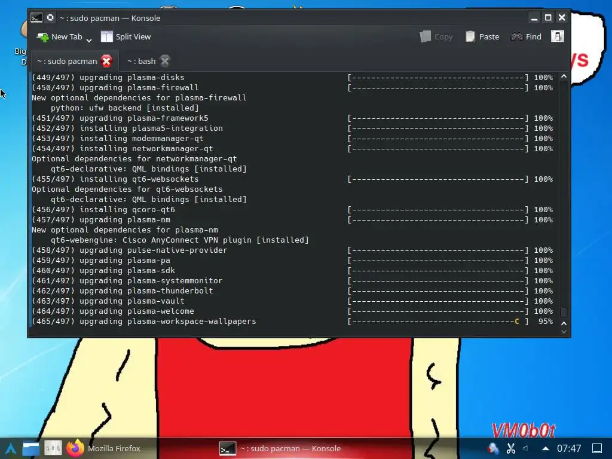Expand the New Tab dropdown arrow
The width and height of the screenshot is (612, 459).
89,40
